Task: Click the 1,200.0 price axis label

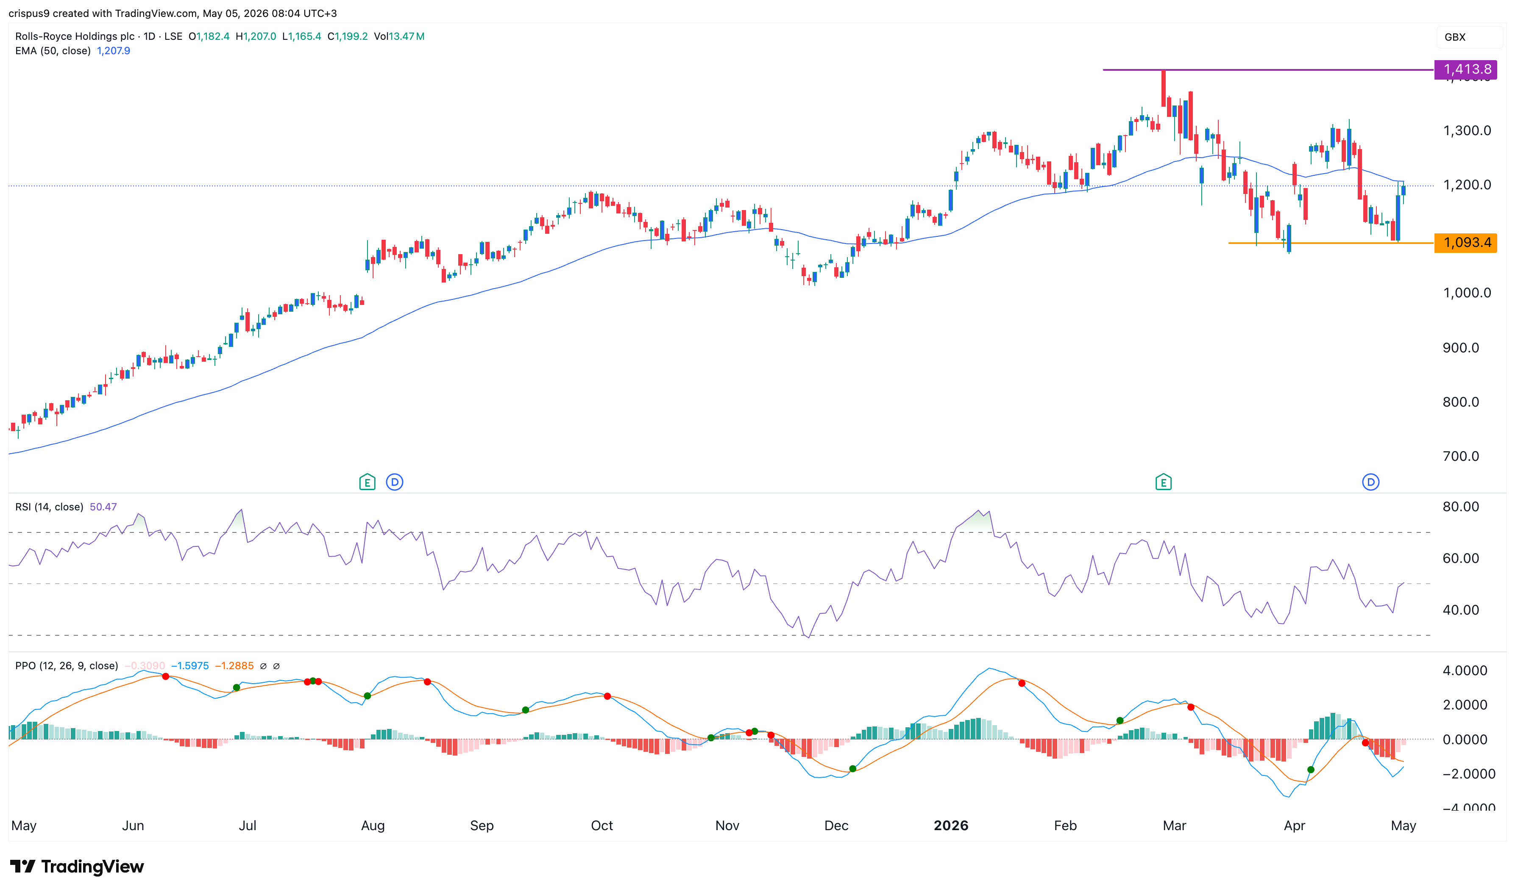Action: [1467, 185]
